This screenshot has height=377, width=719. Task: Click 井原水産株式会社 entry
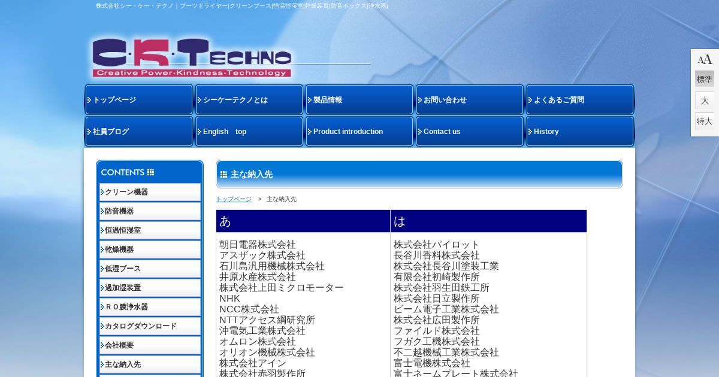[x=258, y=277]
